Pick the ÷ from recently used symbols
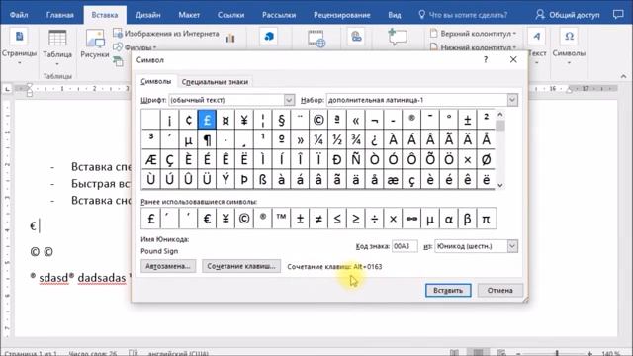Screen dimensions: 633x356 374,219
